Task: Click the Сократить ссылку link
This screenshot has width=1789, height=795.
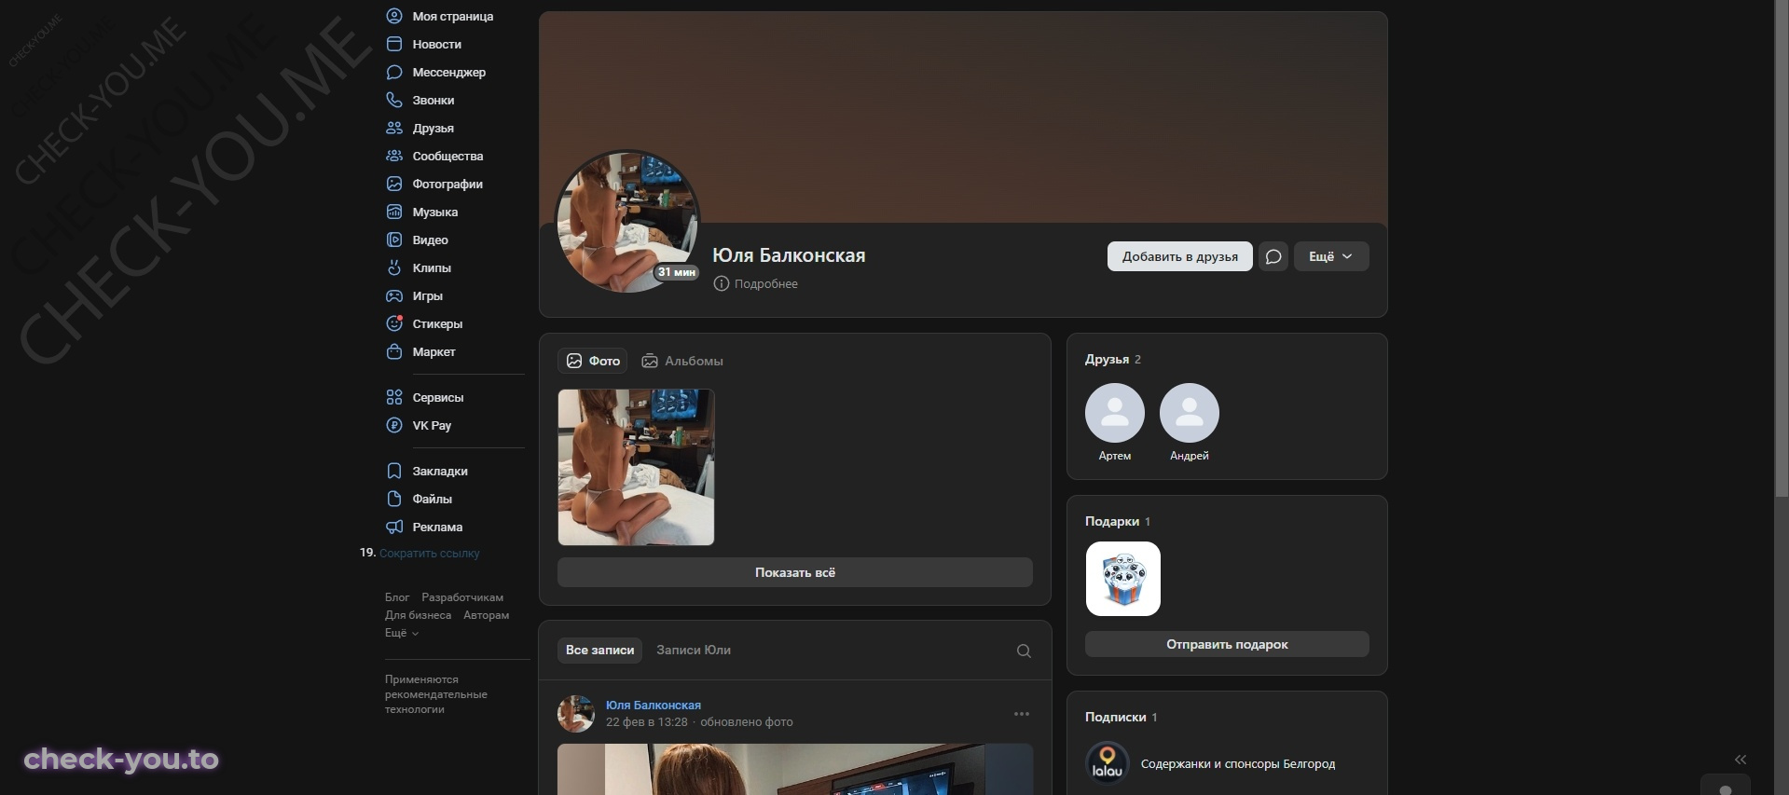Action: pyautogui.click(x=430, y=553)
